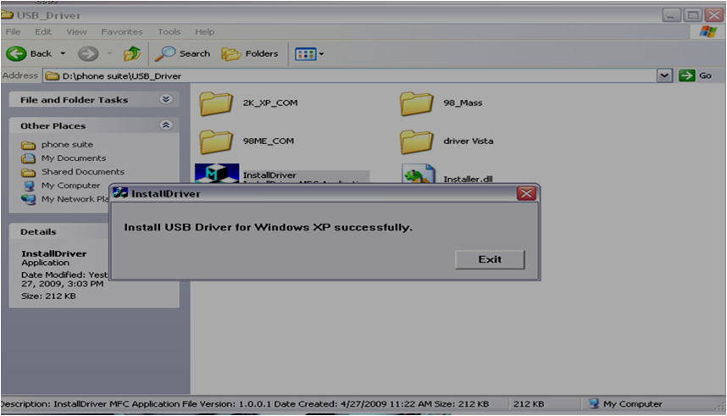The width and height of the screenshot is (727, 416).
Task: Click the My Documents sidebar icon
Action: 28,158
